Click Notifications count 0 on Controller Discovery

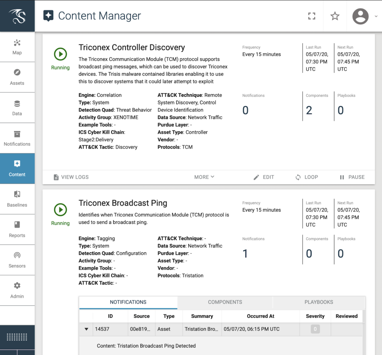(245, 110)
